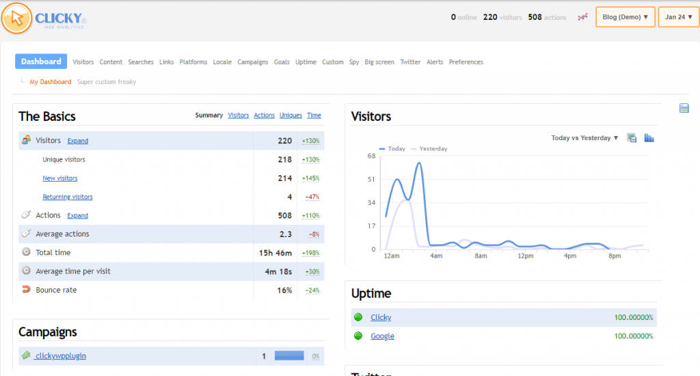The width and height of the screenshot is (700, 376).
Task: Open the Big screen menu tab
Action: (x=379, y=62)
